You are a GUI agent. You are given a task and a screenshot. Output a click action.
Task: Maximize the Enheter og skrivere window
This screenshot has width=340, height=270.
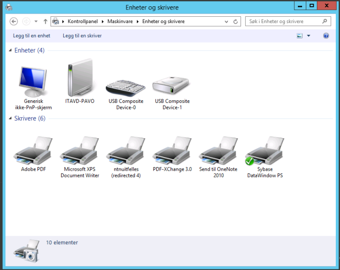tap(312, 6)
